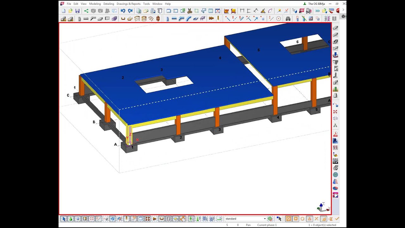
Task: Click the globe icon in right sidebar
Action: [x=335, y=174]
